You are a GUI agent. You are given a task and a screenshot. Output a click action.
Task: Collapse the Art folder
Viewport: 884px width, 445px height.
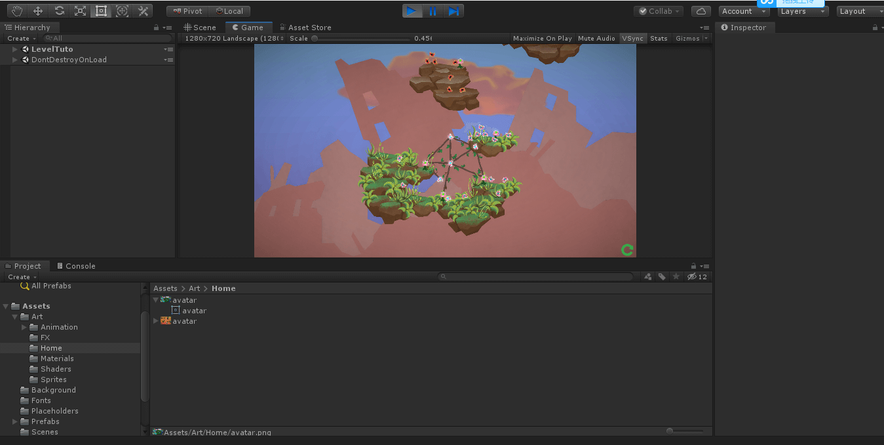[15, 317]
